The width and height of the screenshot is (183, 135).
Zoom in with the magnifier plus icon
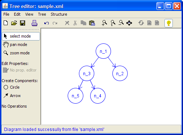[104, 23]
